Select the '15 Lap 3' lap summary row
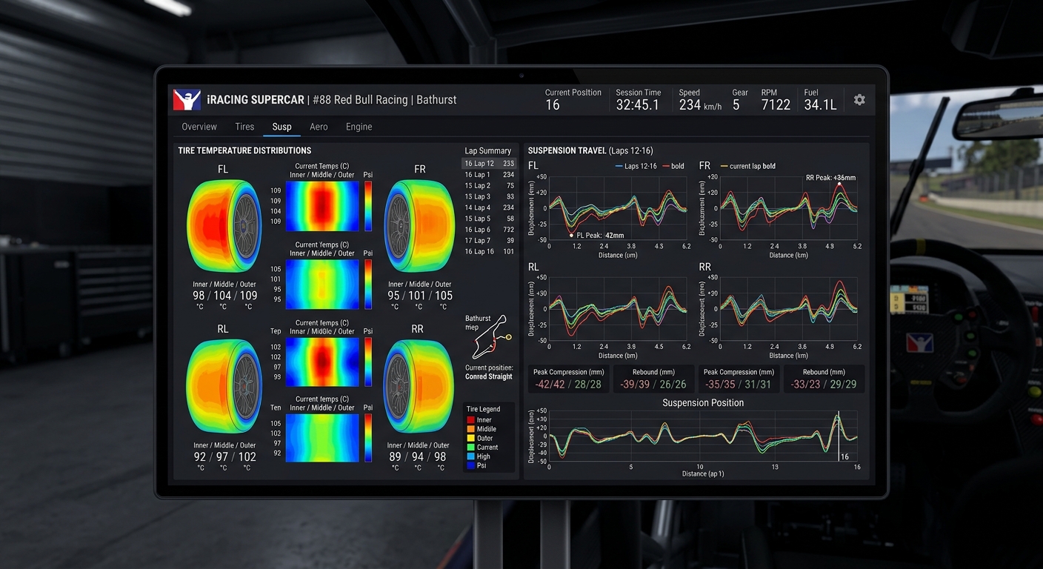1043x569 pixels. point(489,196)
